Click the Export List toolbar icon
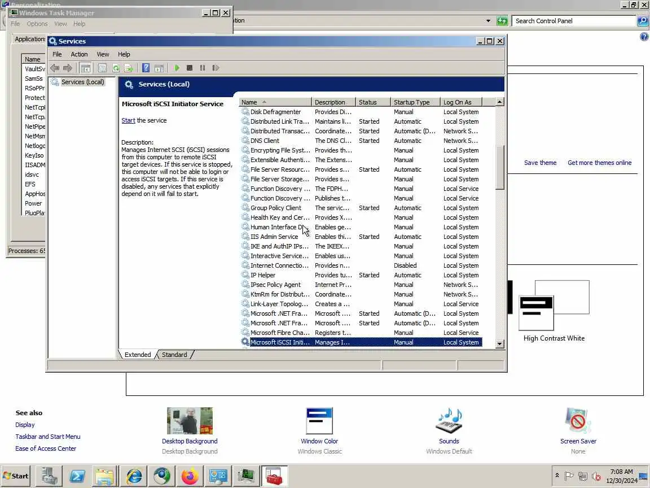Image resolution: width=650 pixels, height=488 pixels. click(x=129, y=68)
